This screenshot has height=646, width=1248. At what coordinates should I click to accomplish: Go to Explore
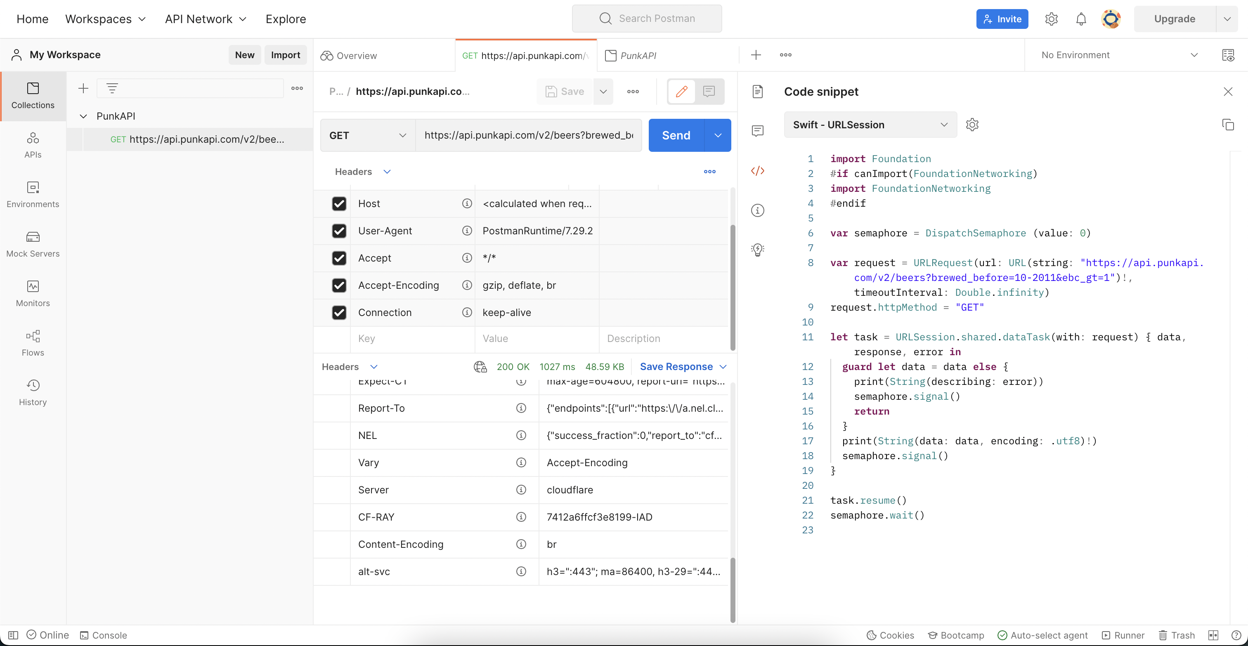pos(286,19)
